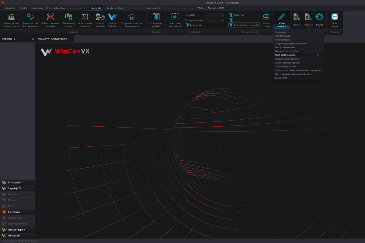Click Szukaj i zastąp icon

(266, 17)
